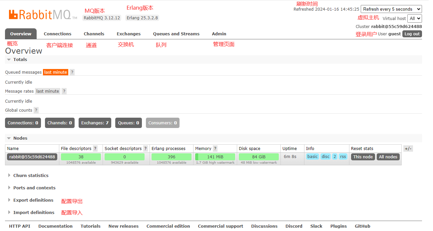The height and width of the screenshot is (231, 433).
Task: Open help for Message rates
Action: pos(64,91)
